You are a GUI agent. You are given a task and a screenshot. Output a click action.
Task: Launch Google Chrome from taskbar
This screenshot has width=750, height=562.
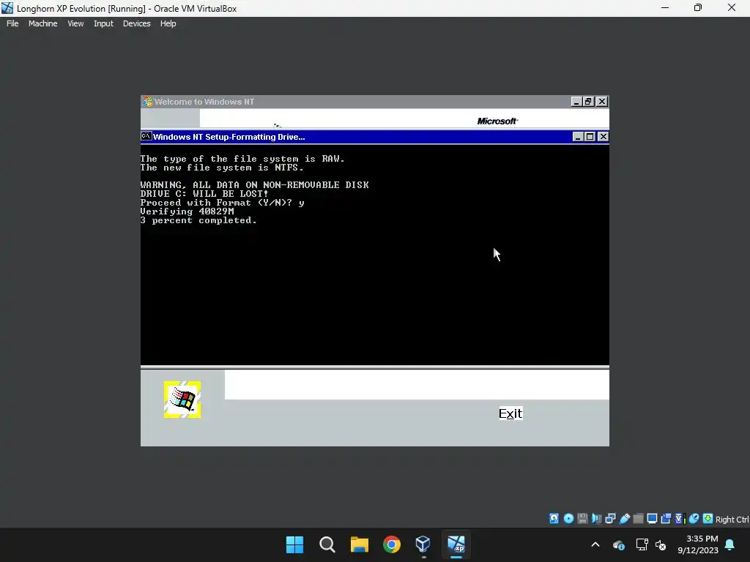click(392, 544)
